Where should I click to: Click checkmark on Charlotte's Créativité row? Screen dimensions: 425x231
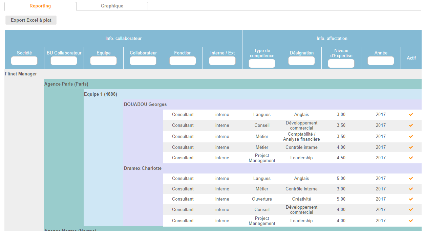point(411,199)
